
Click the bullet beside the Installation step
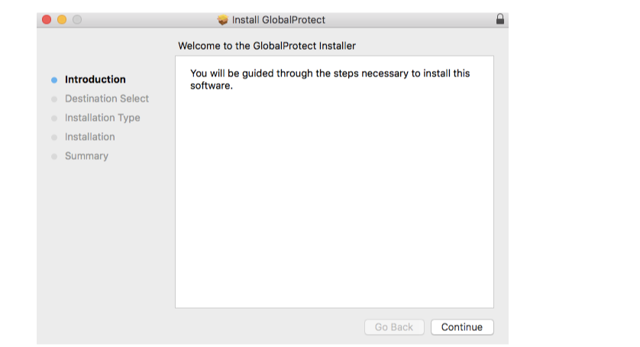click(54, 137)
